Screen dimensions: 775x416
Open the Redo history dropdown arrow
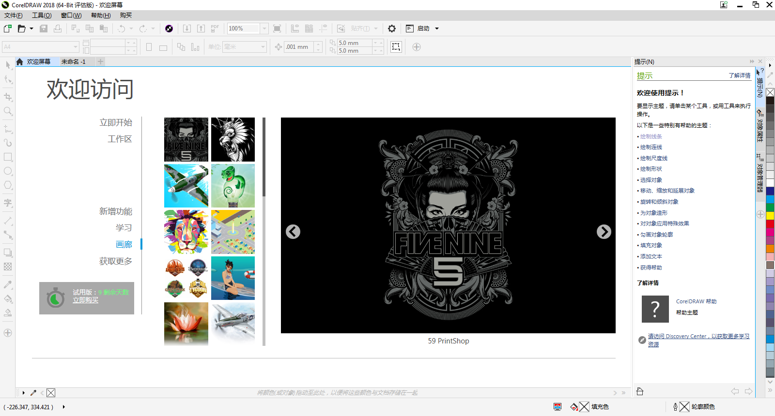(x=153, y=29)
